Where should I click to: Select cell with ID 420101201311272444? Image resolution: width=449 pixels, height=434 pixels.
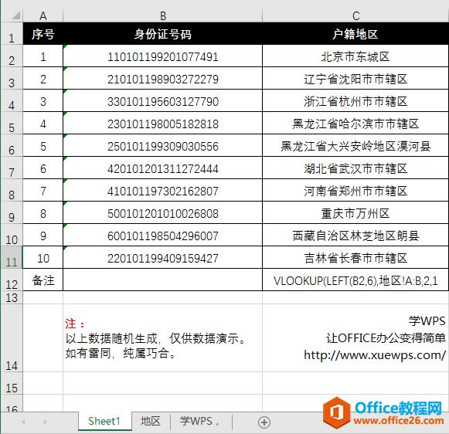(162, 168)
